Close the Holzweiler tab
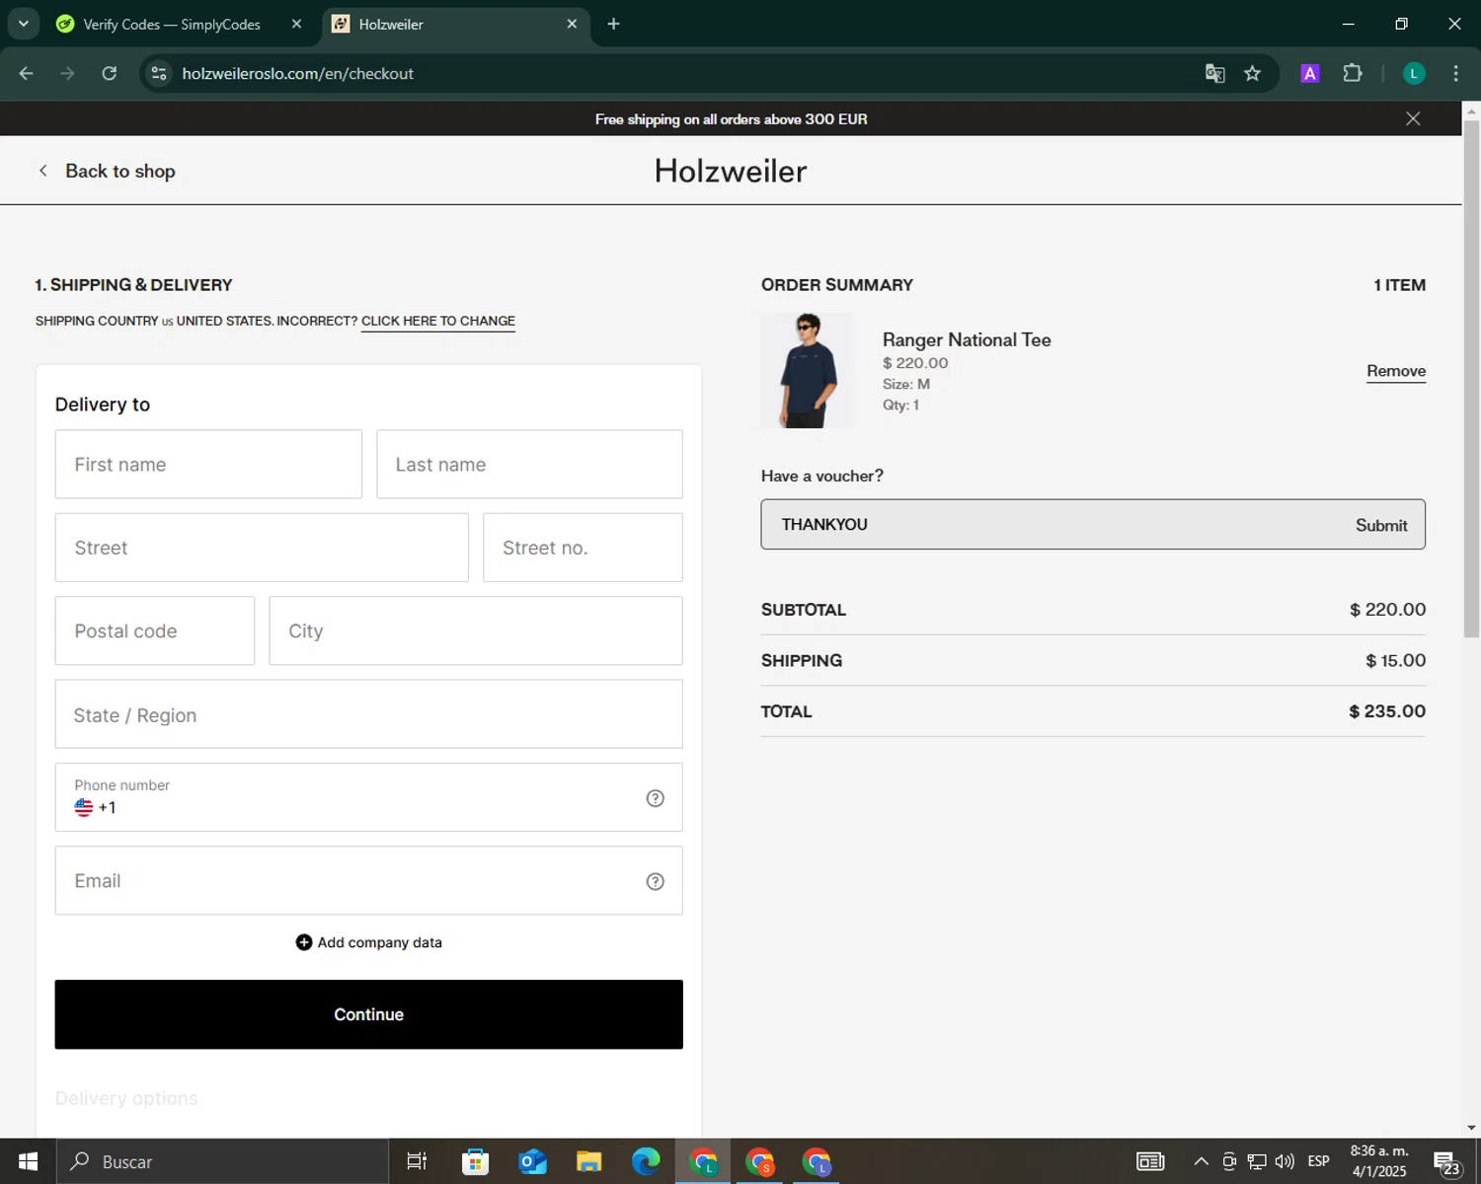The image size is (1481, 1184). point(572,24)
